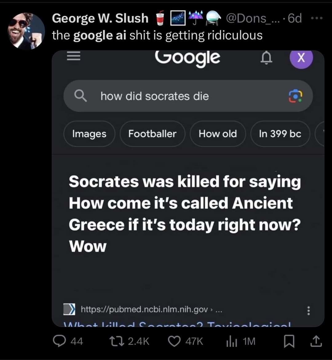
Task: Open the hamburger menu in Google
Action: click(73, 57)
